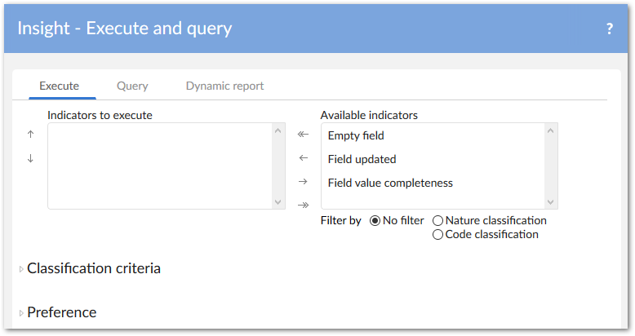
Task: Add all indicators with double left arrow
Action: [303, 135]
